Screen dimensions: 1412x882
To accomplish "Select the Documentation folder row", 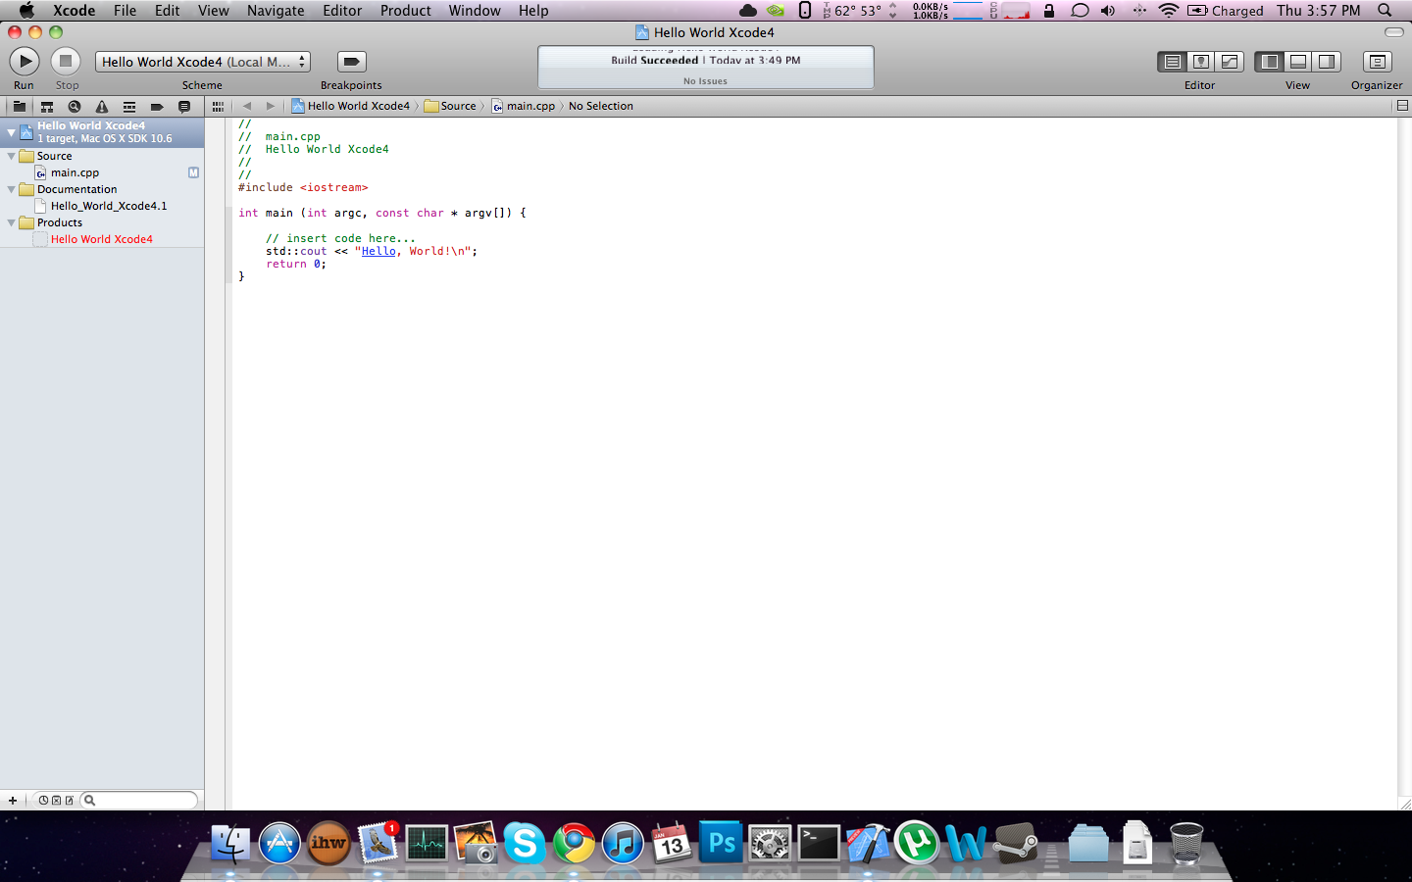I will [x=102, y=189].
